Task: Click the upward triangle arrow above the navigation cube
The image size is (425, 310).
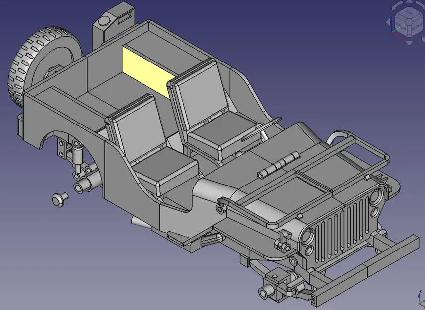Action: pos(409,2)
